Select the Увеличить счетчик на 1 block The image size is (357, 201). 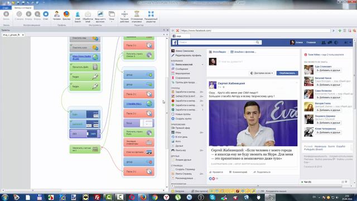coord(85,149)
